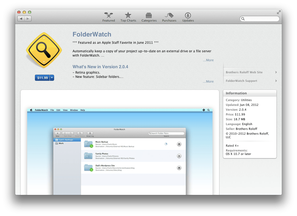Click the App Store search field
Screen dimensions: 297x216
click(x=259, y=19)
